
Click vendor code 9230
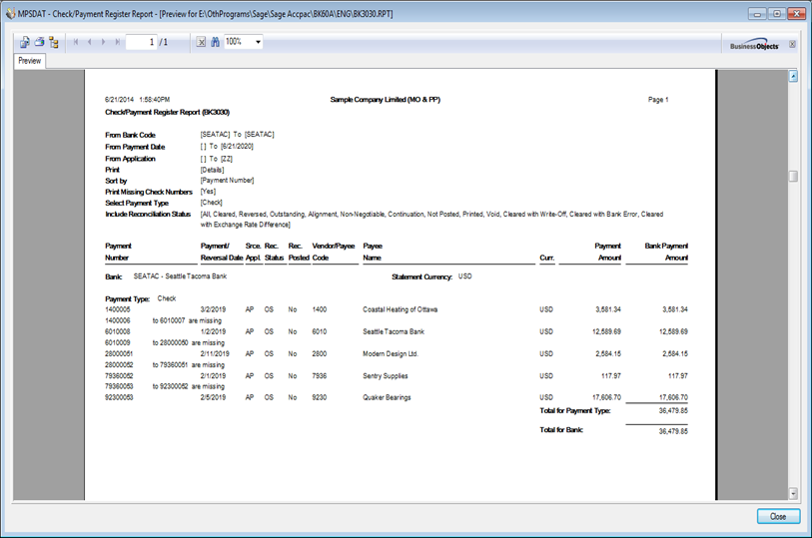tap(320, 398)
